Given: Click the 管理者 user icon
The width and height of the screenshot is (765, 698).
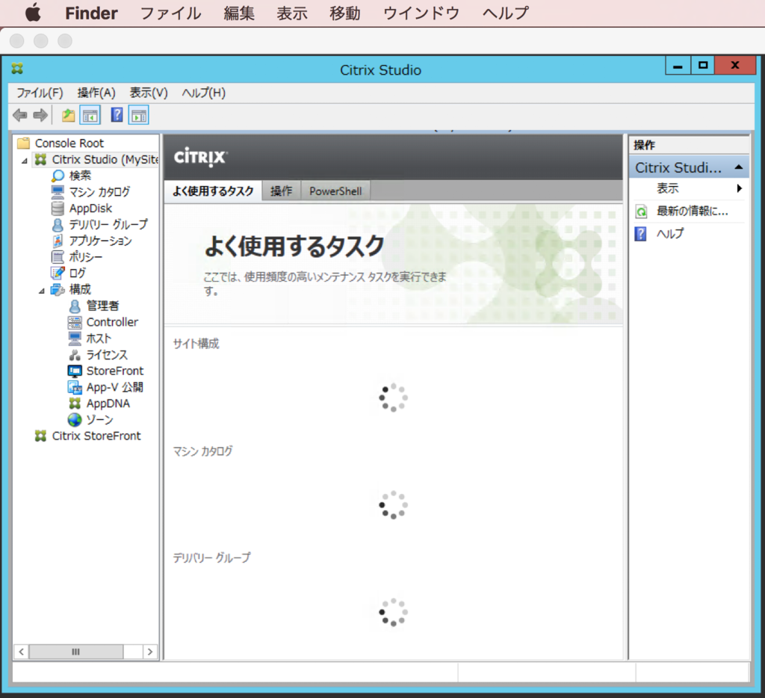Looking at the screenshot, I should pyautogui.click(x=75, y=306).
